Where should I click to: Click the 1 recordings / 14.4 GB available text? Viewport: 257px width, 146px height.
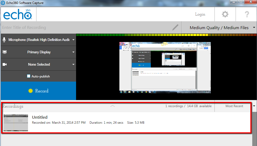pyautogui.click(x=188, y=106)
